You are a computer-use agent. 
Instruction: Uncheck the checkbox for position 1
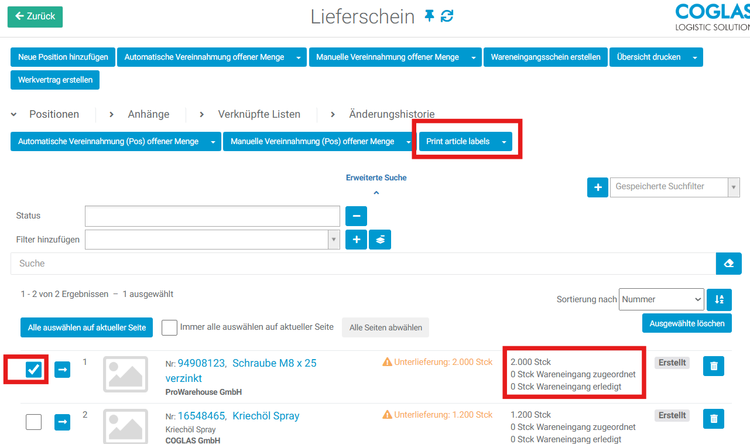[x=34, y=369]
